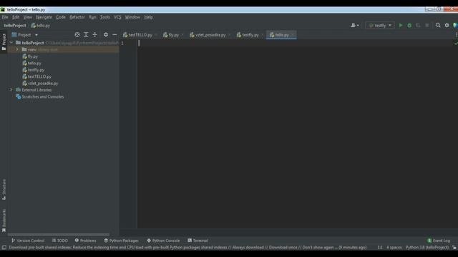
Task: Open IDE settings gear in toolbar
Action: tap(447, 26)
